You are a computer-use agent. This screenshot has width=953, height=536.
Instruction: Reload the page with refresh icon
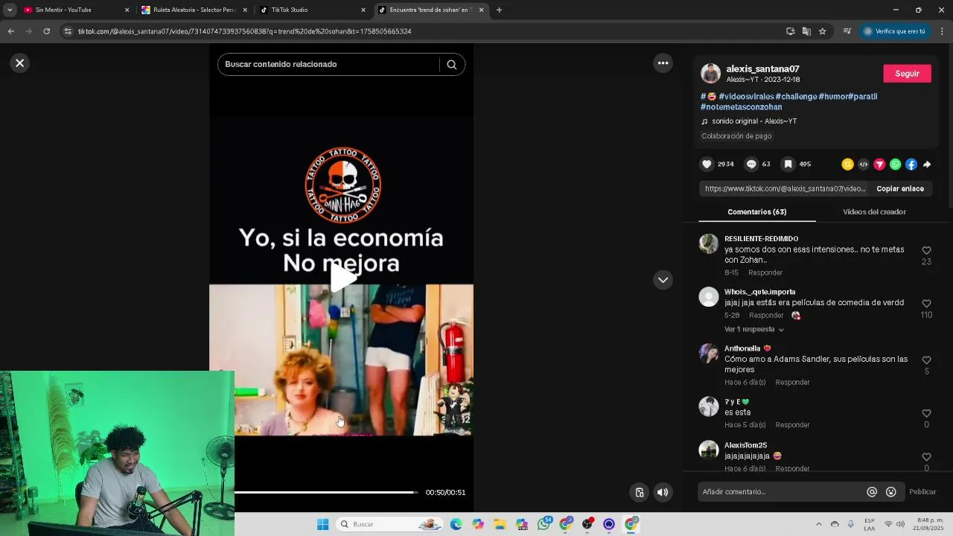(x=46, y=31)
